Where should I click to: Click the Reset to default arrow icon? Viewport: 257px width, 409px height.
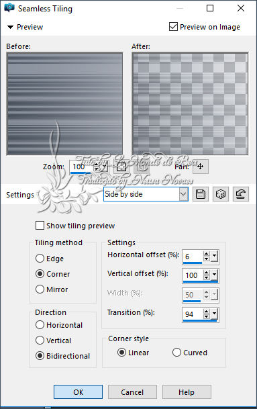tap(241, 194)
